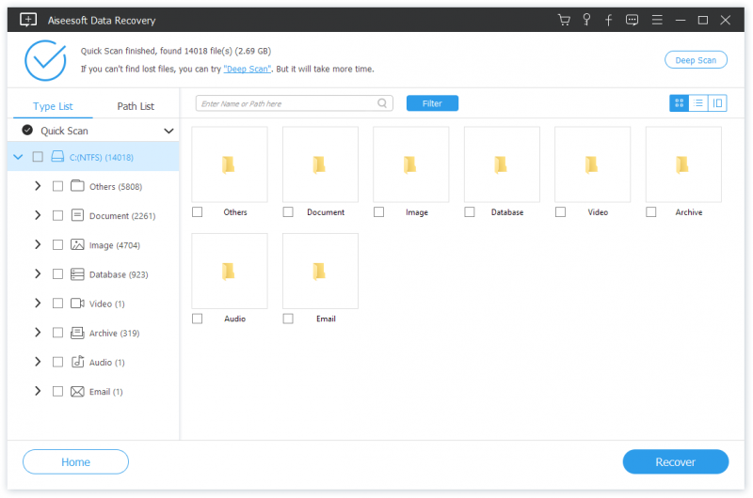Open the Archive folder thumbnail
The image size is (753, 498).
[683, 164]
